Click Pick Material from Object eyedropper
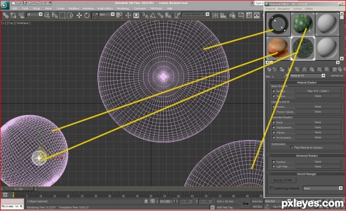The image size is (346, 211). [286, 76]
